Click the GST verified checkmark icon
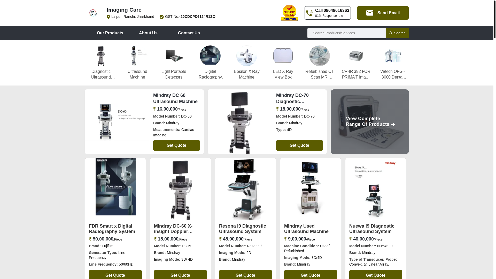496x279 pixels. 161,17
